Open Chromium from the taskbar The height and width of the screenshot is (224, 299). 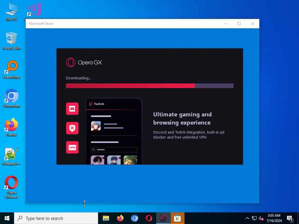click(134, 218)
